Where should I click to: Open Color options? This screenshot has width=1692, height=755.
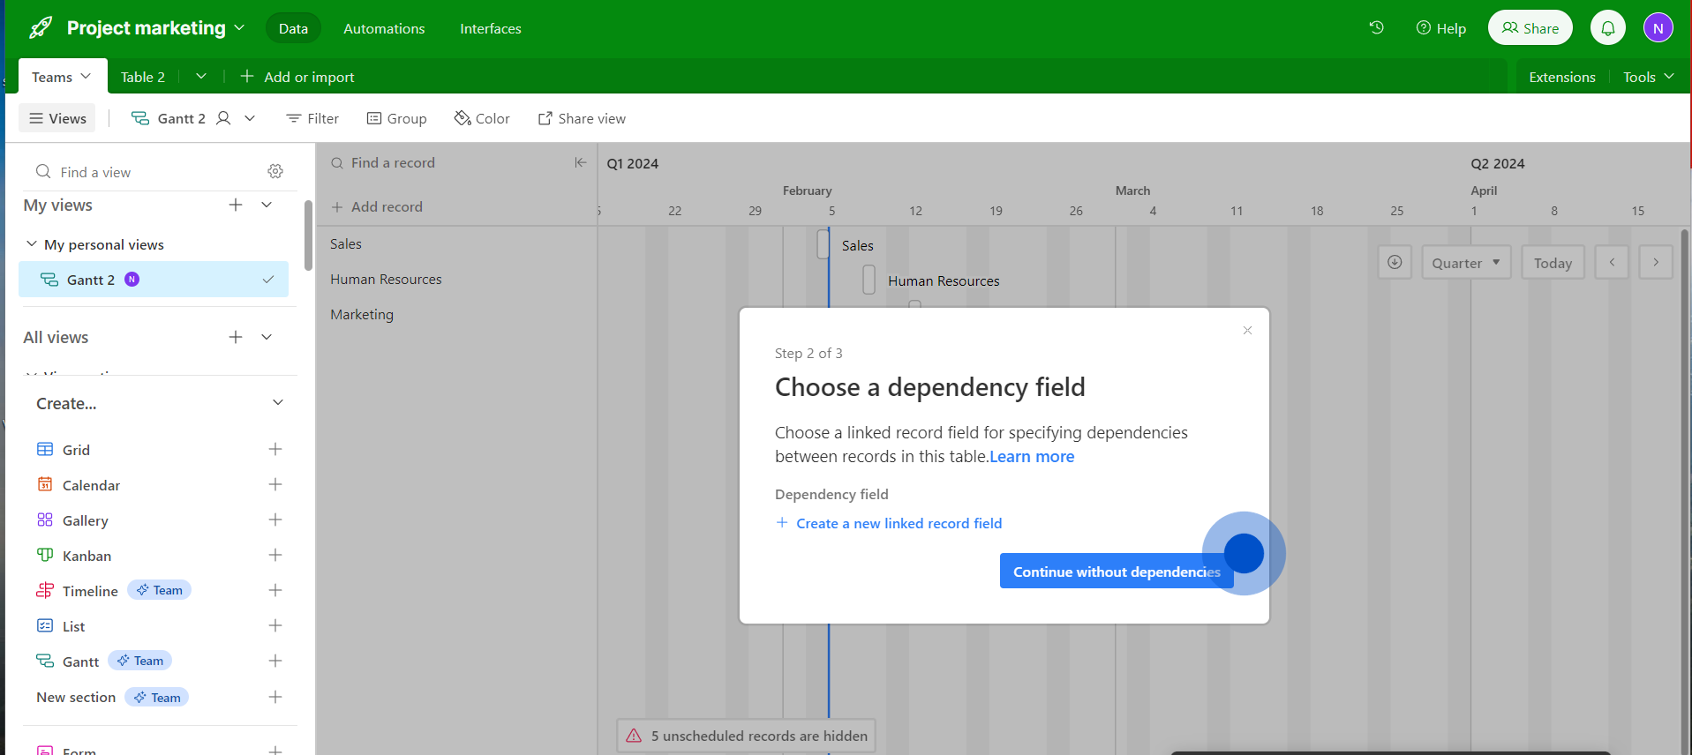pos(482,118)
